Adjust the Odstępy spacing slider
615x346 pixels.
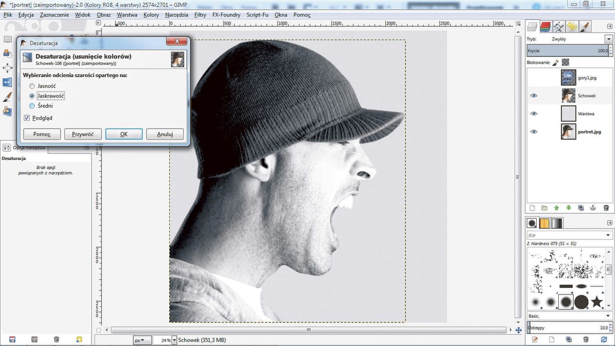567,328
